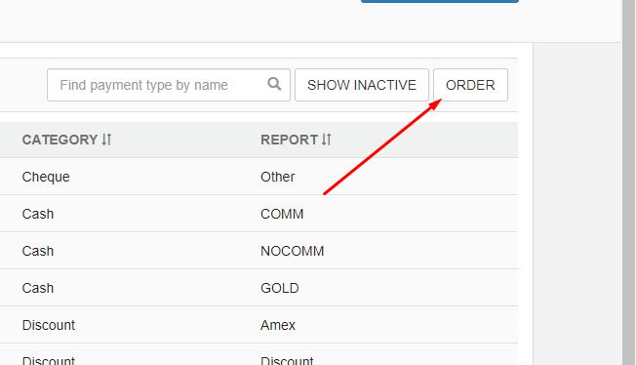
Task: Click the CATEGORY column header
Action: click(60, 140)
